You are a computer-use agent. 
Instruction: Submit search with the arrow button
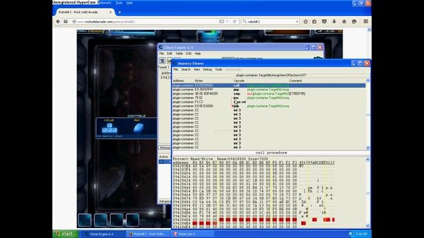tap(297, 21)
